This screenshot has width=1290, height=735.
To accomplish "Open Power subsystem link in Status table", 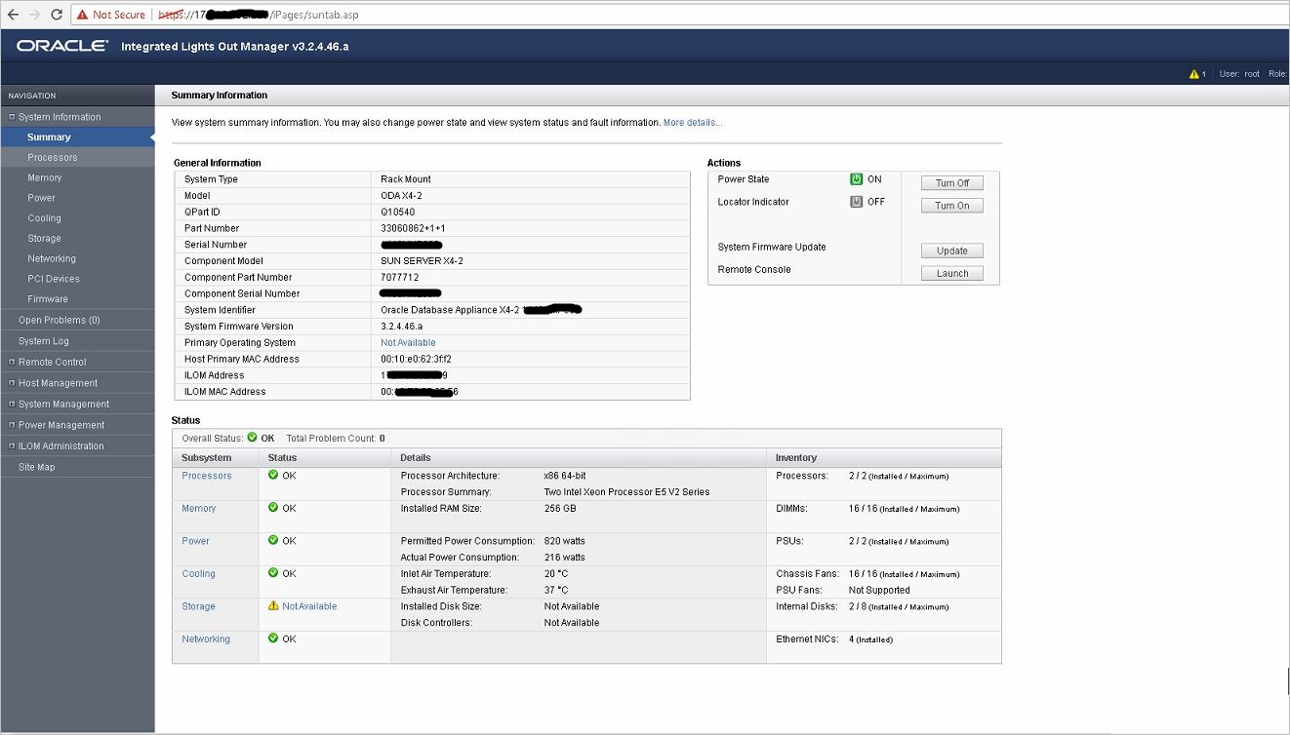I will (x=195, y=541).
